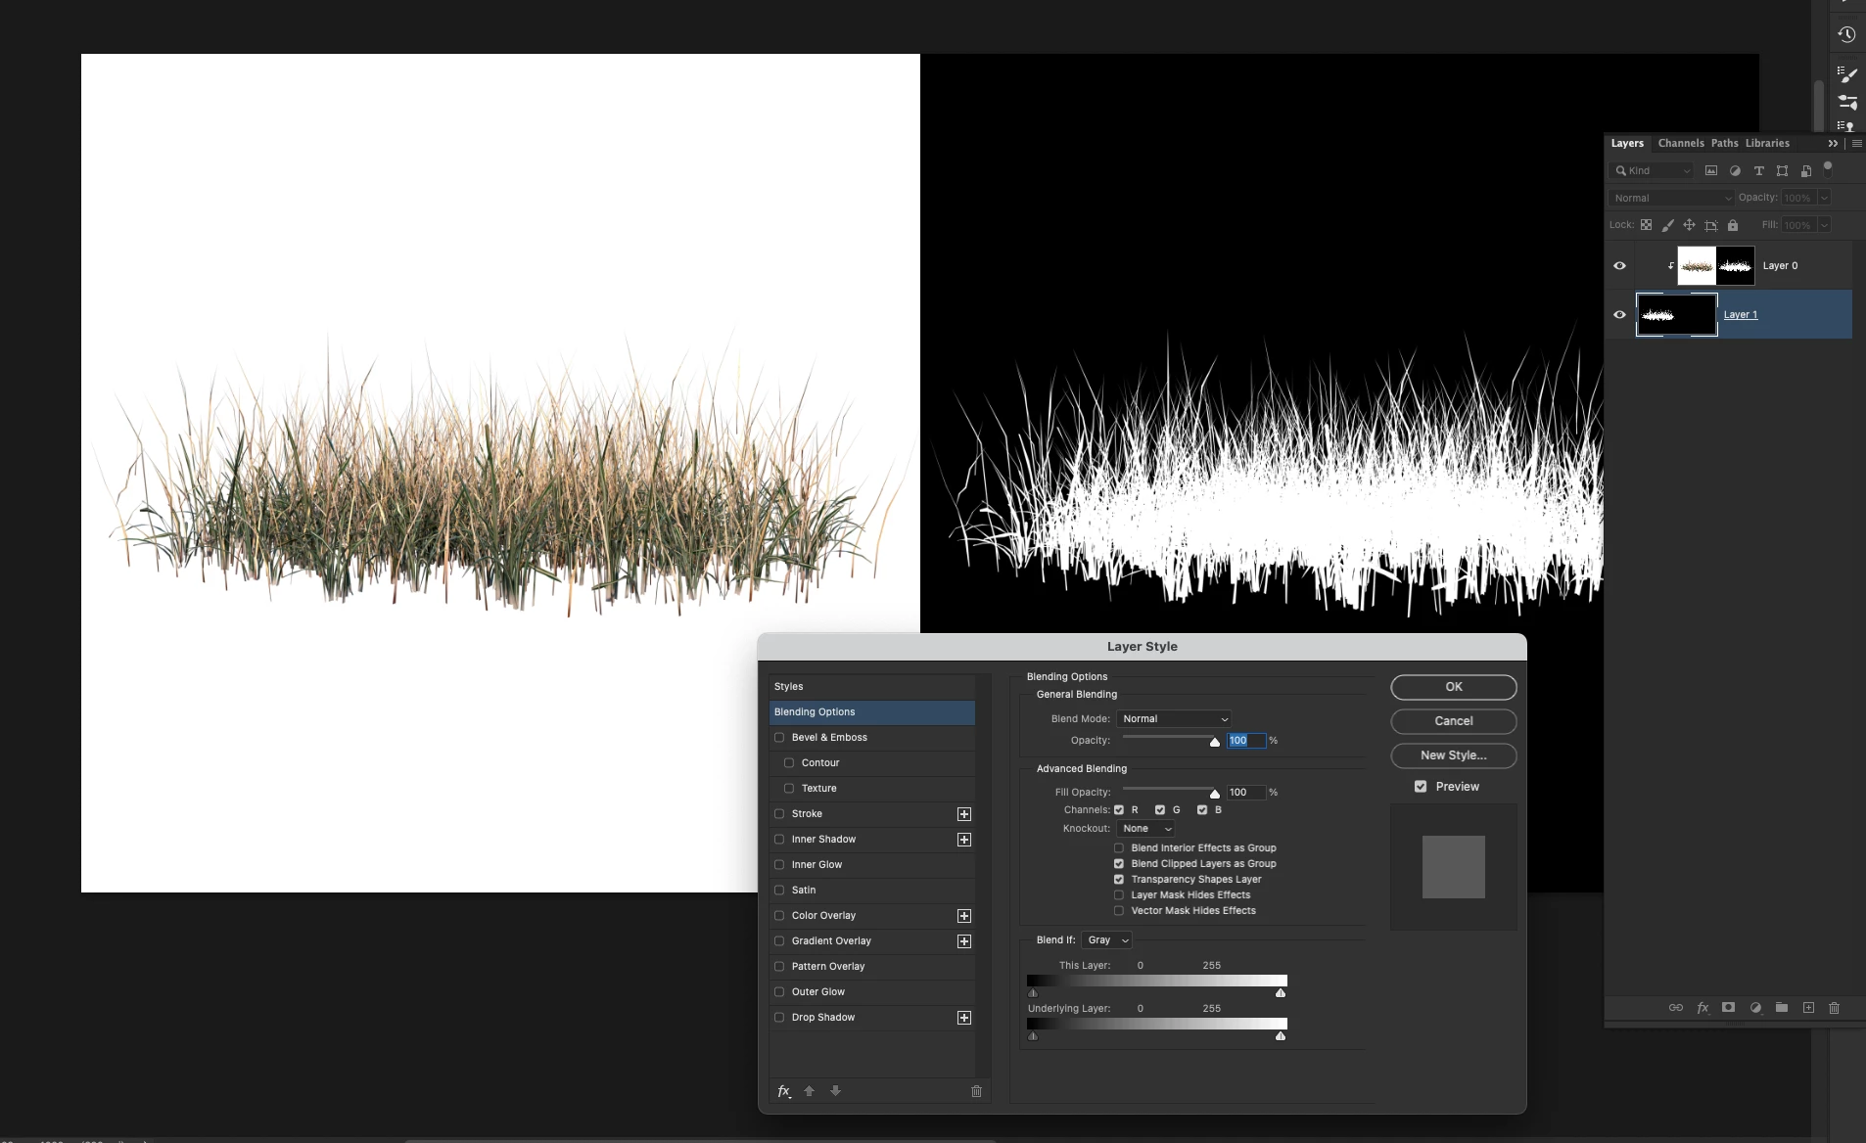Lock artboard nesting icon

(1710, 225)
